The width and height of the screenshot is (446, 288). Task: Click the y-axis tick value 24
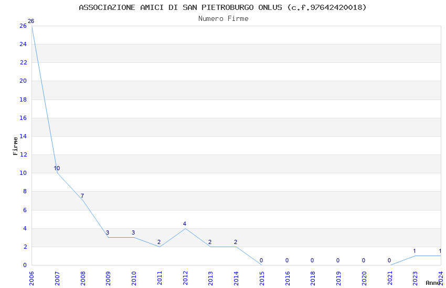click(23, 44)
